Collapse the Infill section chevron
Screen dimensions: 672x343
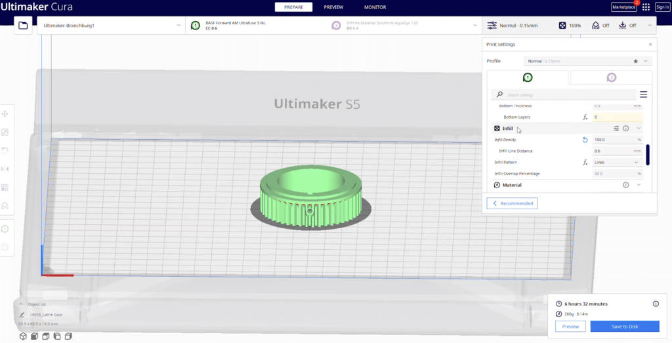click(x=639, y=129)
